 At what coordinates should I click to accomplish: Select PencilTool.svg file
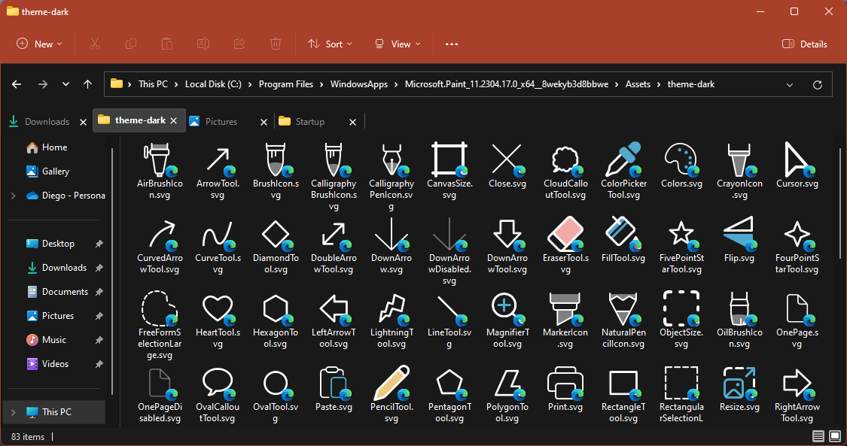click(391, 395)
